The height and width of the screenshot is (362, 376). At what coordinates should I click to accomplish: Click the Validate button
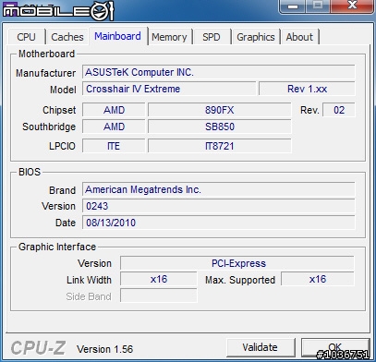[x=261, y=347]
